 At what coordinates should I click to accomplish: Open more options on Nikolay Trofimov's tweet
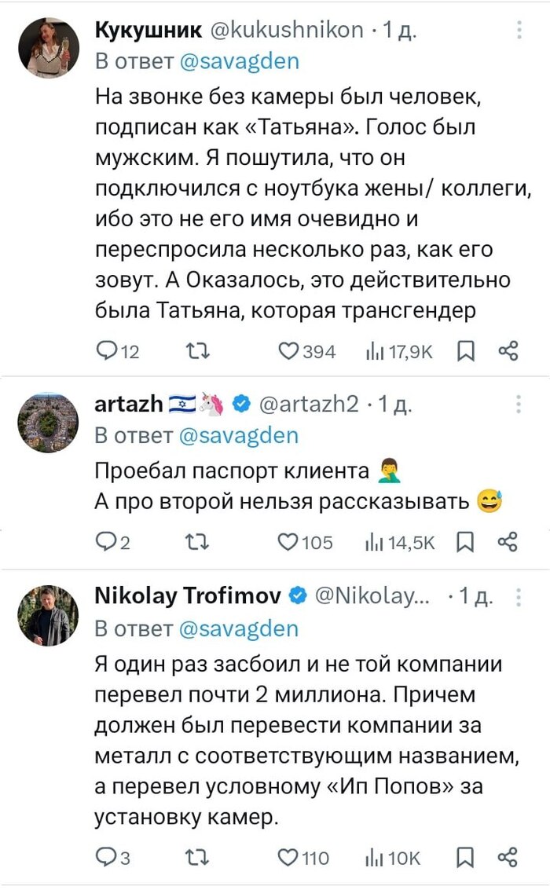click(x=519, y=598)
